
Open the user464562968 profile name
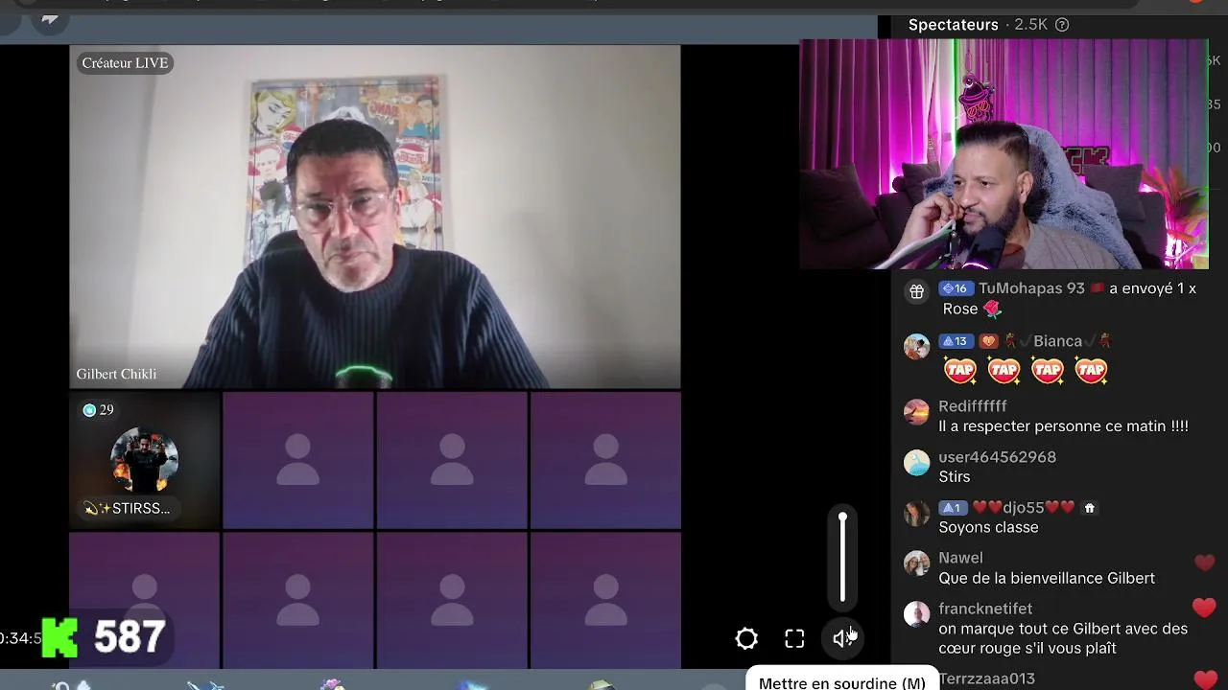click(998, 457)
